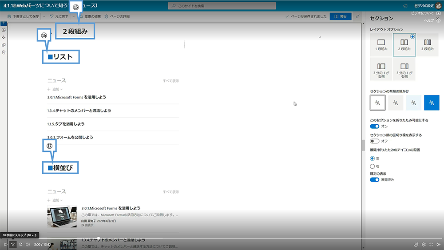Viewport: 444px width, 250px height.
Task: Open 追加 dropdown in second ニュース part
Action: (55, 200)
